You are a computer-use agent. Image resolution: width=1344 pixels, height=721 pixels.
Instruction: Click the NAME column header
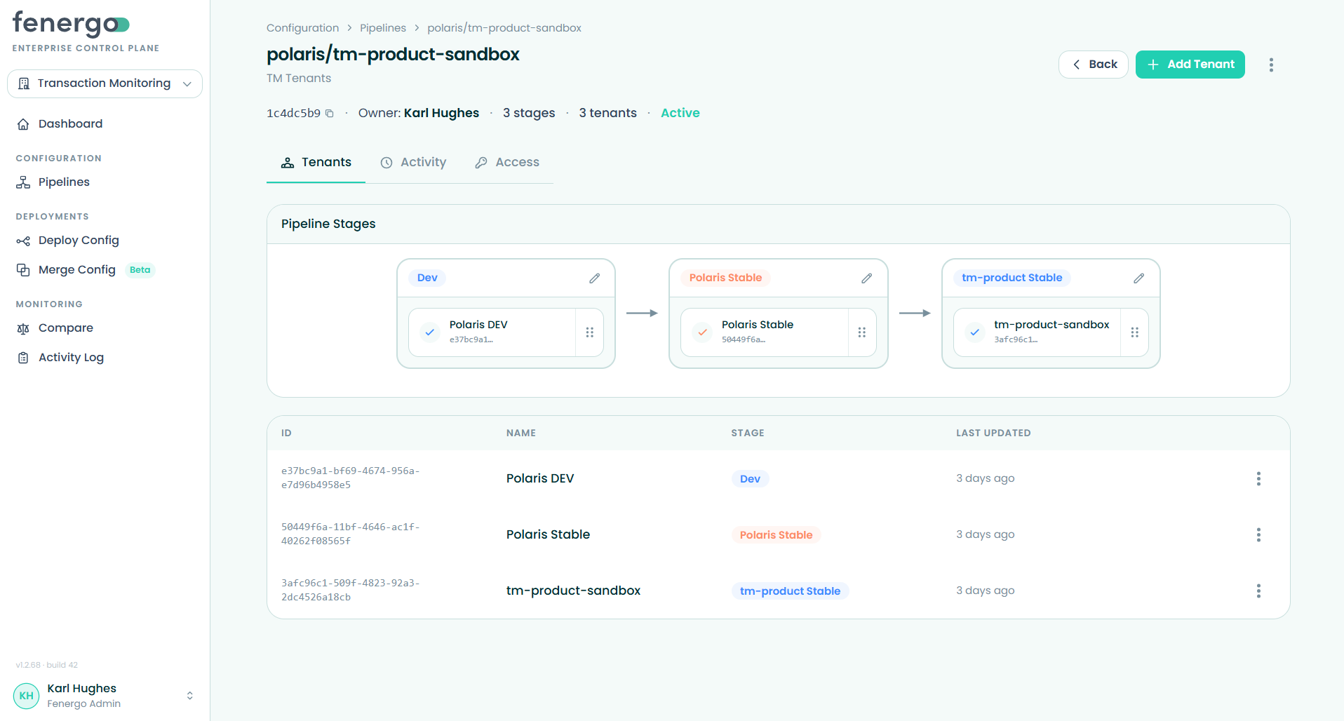pos(521,433)
